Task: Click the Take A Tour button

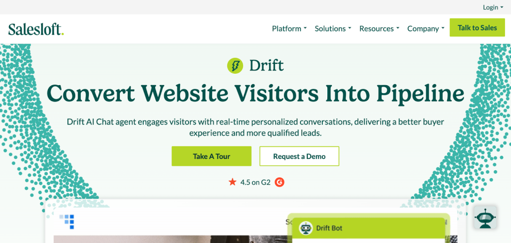Action: click(212, 156)
